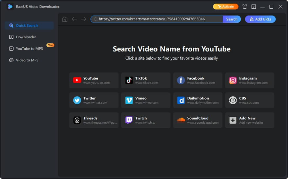This screenshot has height=179, width=288.
Task: Click the TikTok logo icon
Action: coord(129,80)
